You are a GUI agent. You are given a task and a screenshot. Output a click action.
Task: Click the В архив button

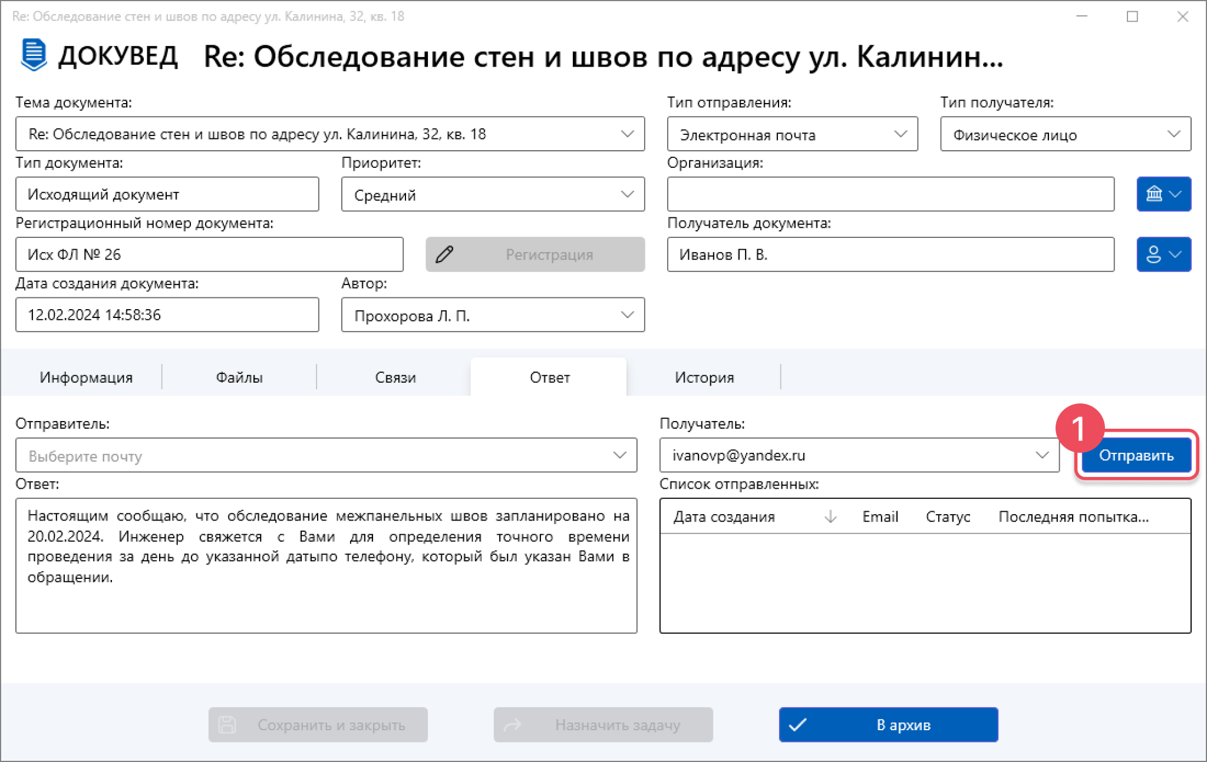pos(888,724)
